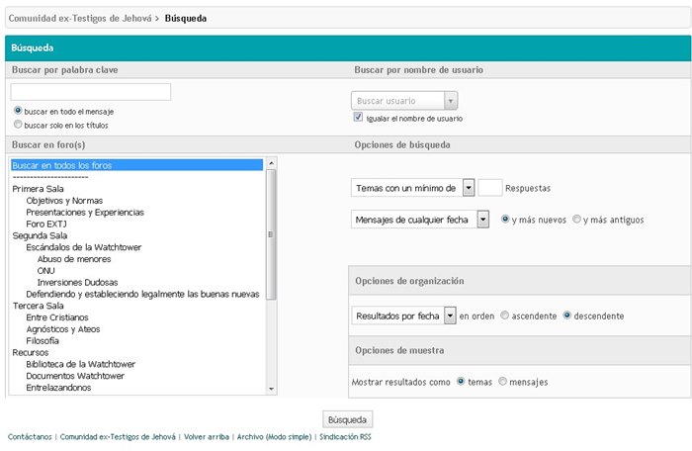The height and width of the screenshot is (451, 692).
Task: Choose 'ascendente' sort order
Action: 505,316
